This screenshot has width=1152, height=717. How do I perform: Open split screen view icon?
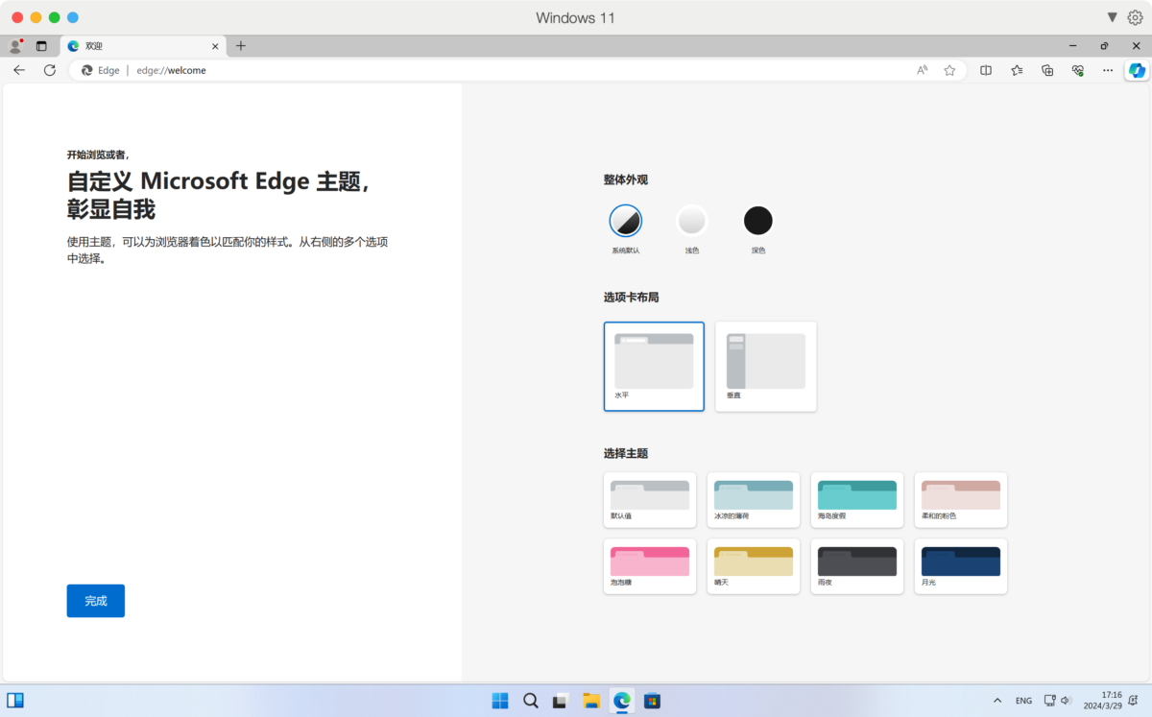click(x=986, y=70)
